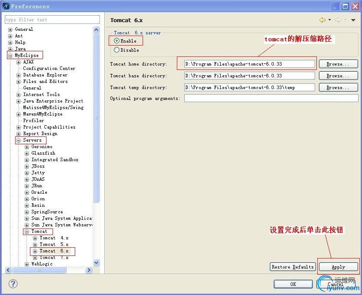Image resolution: width=362 pixels, height=295 pixels.
Task: Expand the Ant tree node
Action: click(10, 36)
